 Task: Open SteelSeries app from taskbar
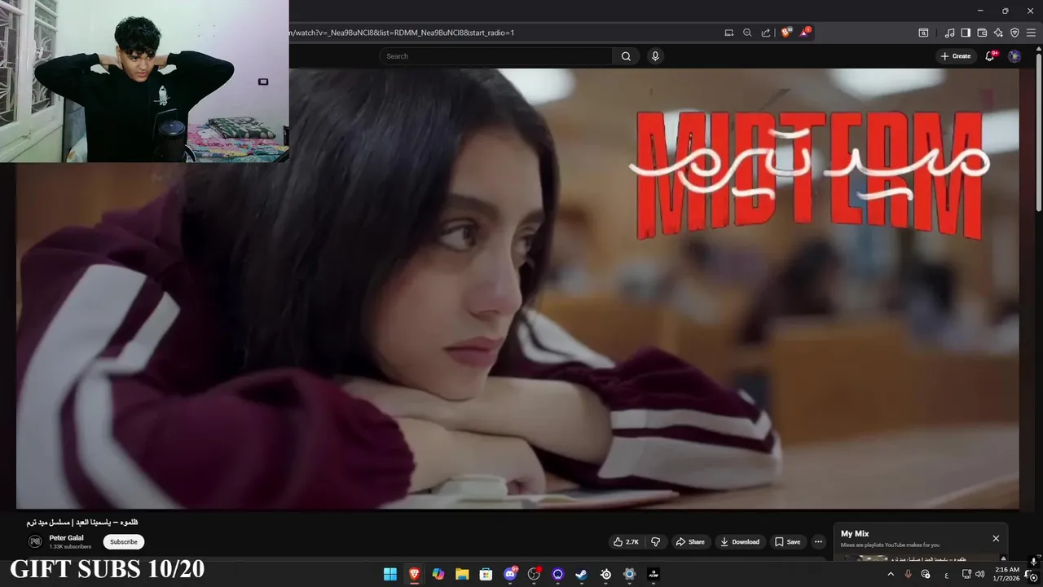click(605, 574)
